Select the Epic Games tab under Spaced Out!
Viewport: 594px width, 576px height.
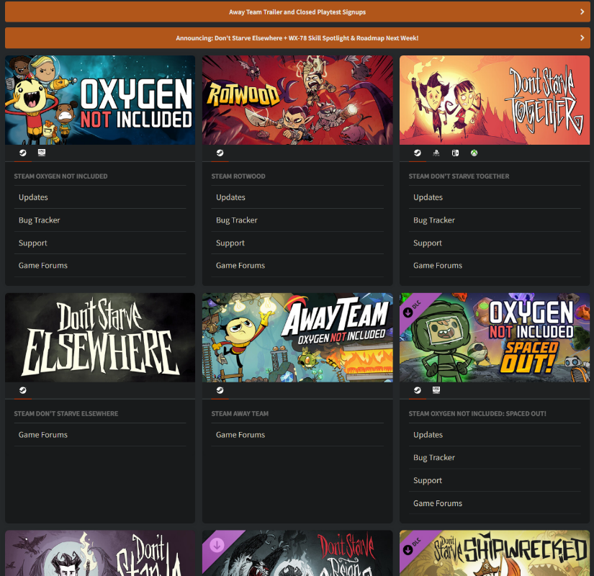point(436,390)
